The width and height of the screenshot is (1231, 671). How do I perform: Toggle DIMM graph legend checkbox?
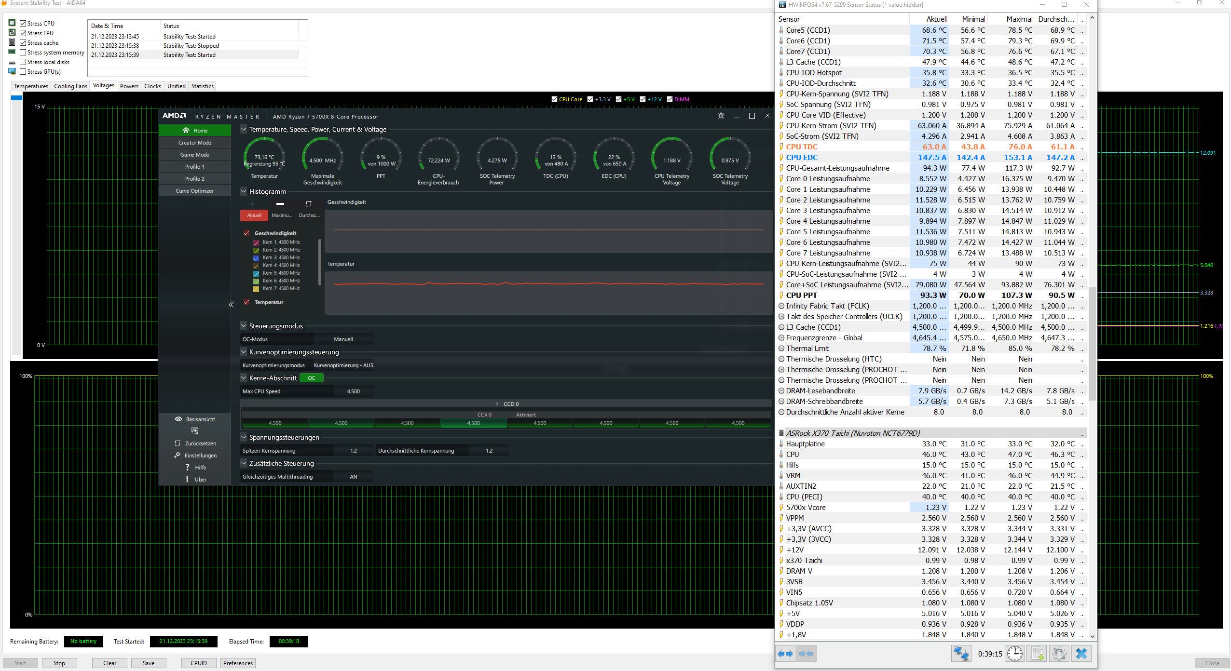coord(670,99)
